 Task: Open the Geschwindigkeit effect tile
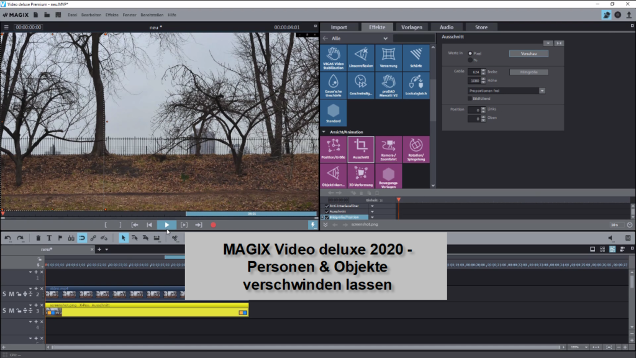[361, 85]
